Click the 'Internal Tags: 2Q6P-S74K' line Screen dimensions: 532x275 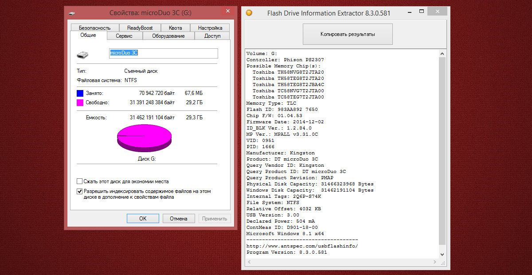point(284,196)
